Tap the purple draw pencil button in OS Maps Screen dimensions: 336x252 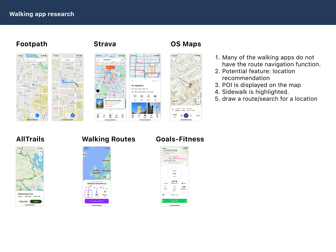pyautogui.click(x=186, y=115)
